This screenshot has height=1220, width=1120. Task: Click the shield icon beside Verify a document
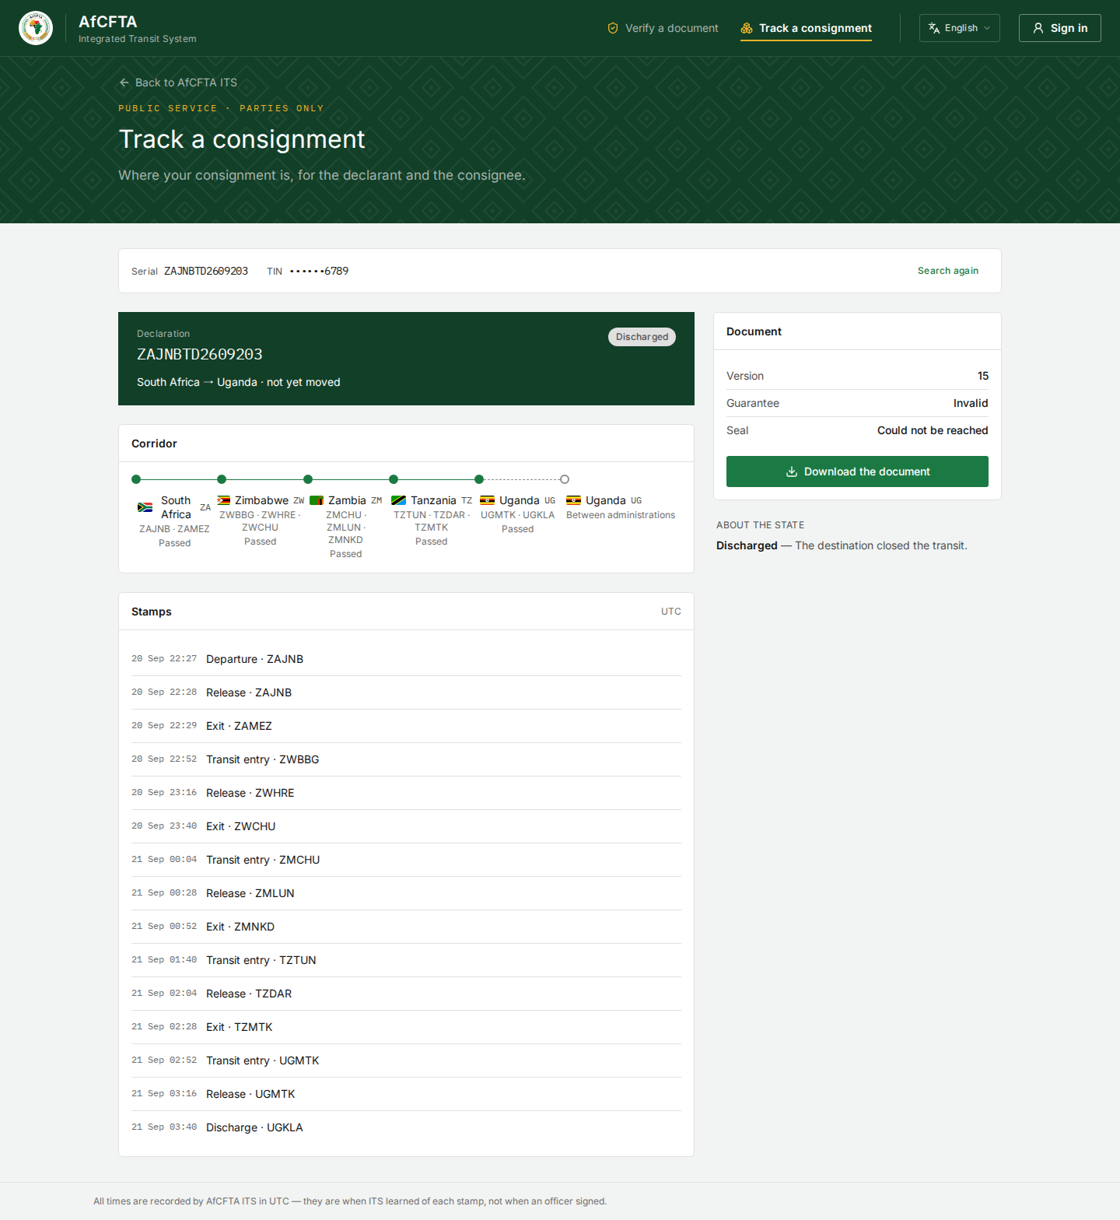tap(613, 28)
